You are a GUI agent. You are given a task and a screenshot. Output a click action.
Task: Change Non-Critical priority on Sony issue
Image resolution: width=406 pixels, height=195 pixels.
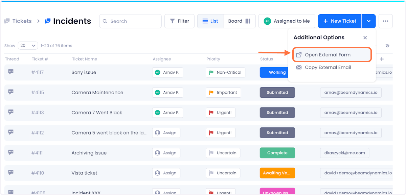[x=225, y=72]
